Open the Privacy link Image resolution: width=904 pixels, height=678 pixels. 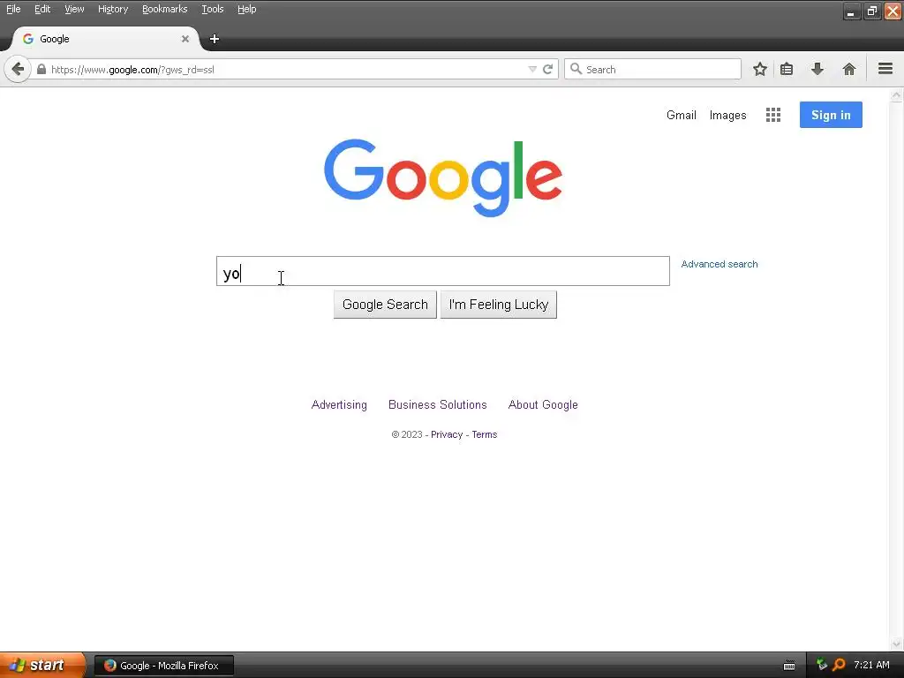[x=447, y=434]
